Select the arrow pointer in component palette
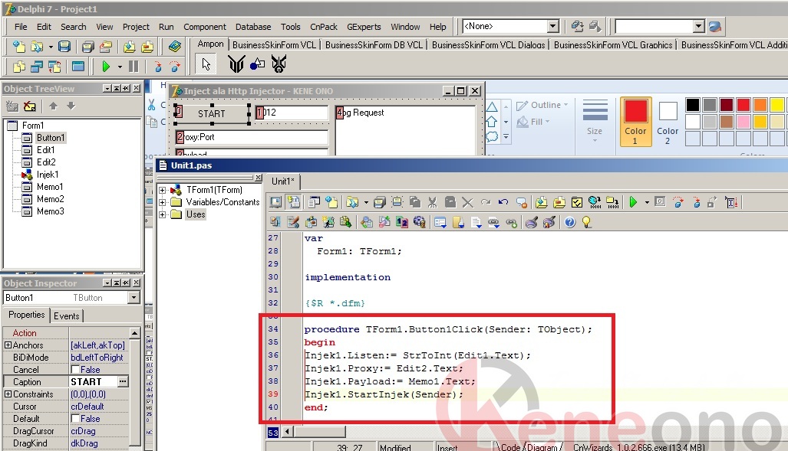 206,64
